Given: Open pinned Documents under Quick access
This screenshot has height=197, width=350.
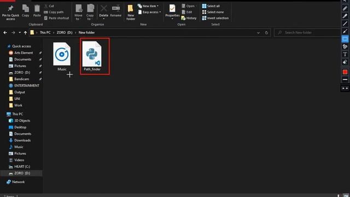Looking at the screenshot, I should point(23,60).
